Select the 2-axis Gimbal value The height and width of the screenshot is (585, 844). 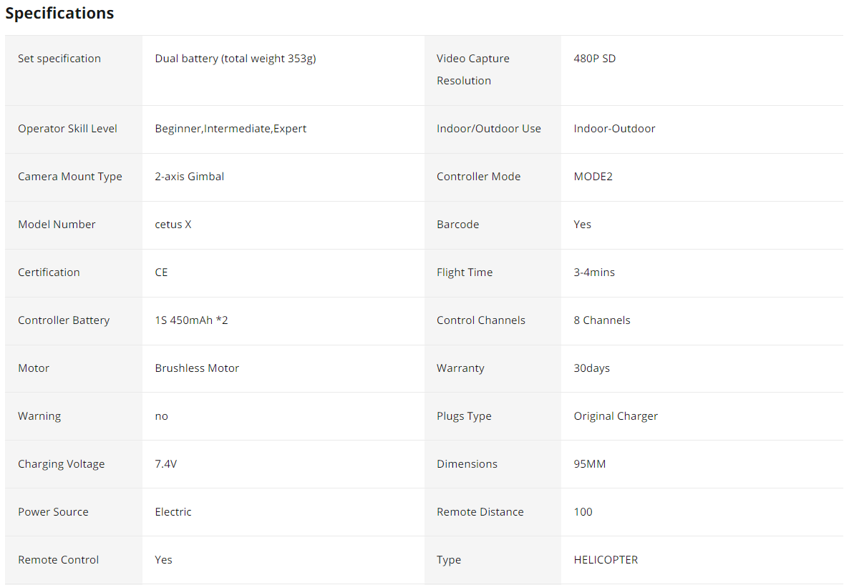click(x=190, y=177)
